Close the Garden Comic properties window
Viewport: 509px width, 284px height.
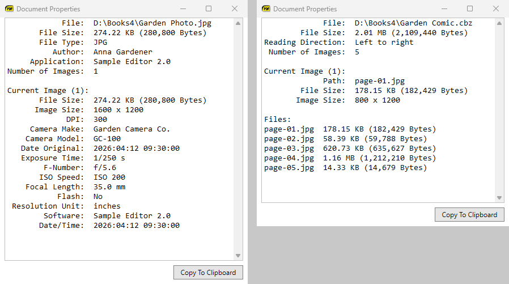496,9
